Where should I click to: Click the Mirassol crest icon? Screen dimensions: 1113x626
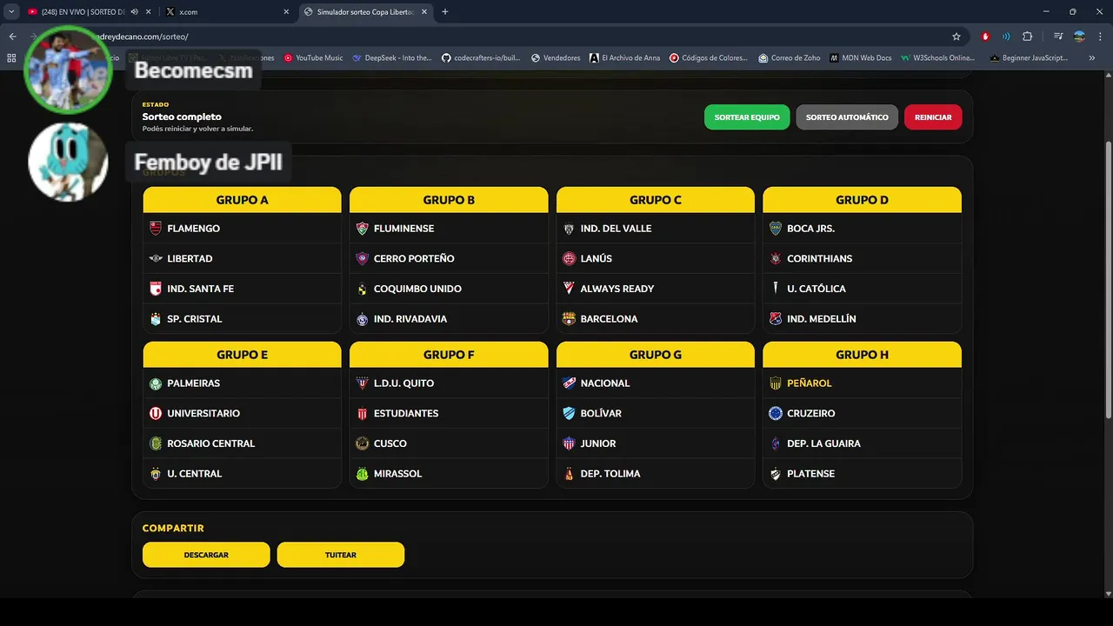(362, 474)
